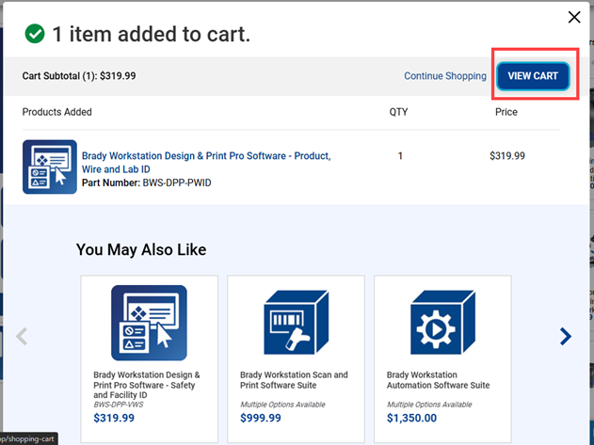Click the added product's thumbnail icon in cart row
This screenshot has height=445, width=594.
click(x=49, y=167)
